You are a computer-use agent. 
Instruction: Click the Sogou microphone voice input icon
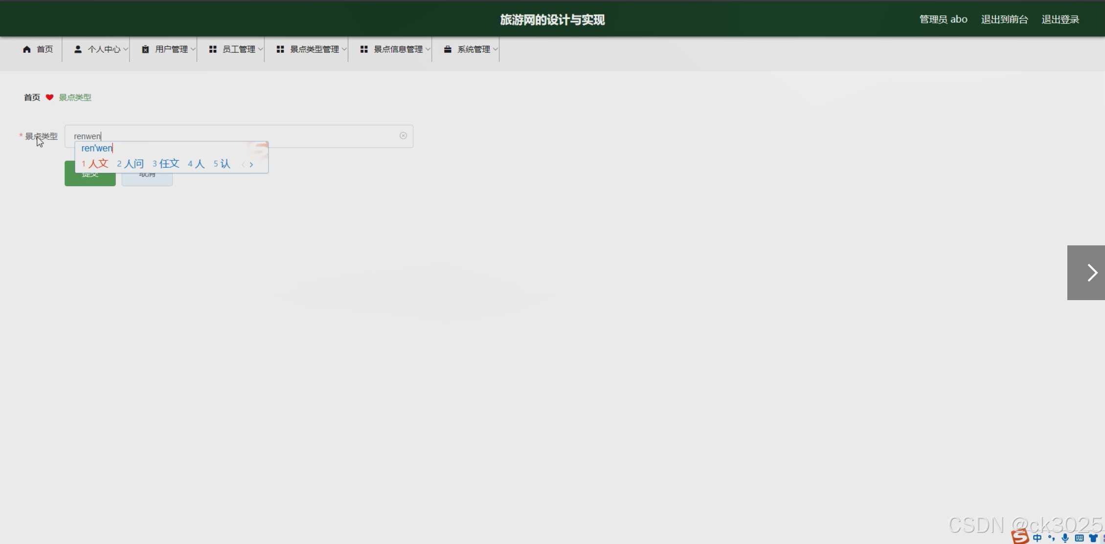pos(1065,538)
